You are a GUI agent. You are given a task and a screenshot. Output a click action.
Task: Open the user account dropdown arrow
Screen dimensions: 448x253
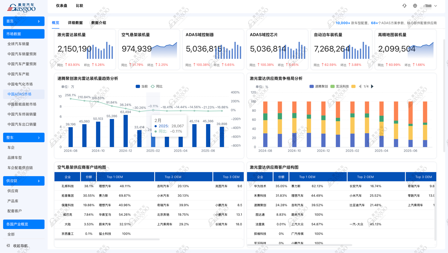436,6
